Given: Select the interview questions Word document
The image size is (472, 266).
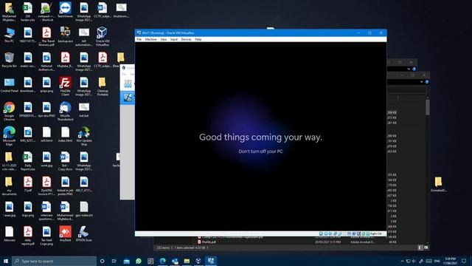Looking at the screenshot, I should [x=46, y=211].
